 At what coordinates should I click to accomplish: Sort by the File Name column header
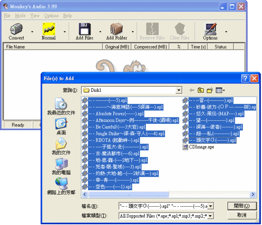(53, 47)
